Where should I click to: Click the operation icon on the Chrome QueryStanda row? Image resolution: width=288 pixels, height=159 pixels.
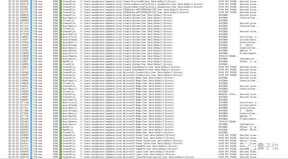tap(61, 40)
